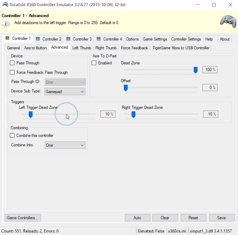
Task: Click the Clear button
Action: (165, 218)
